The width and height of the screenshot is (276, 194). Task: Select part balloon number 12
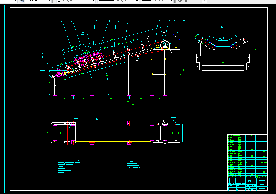(x=159, y=21)
